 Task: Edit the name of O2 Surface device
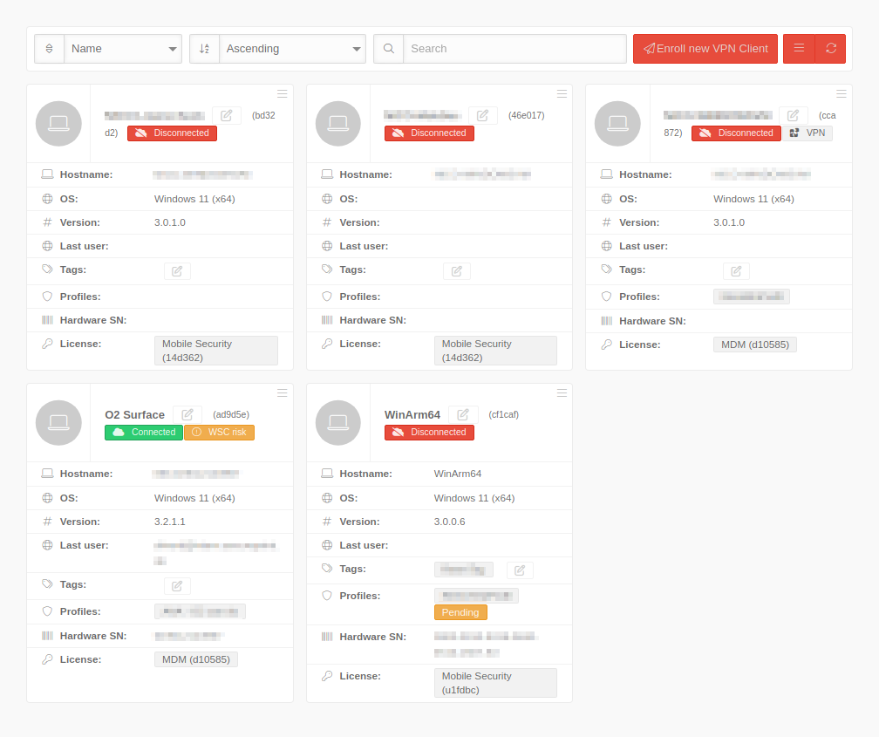(187, 414)
